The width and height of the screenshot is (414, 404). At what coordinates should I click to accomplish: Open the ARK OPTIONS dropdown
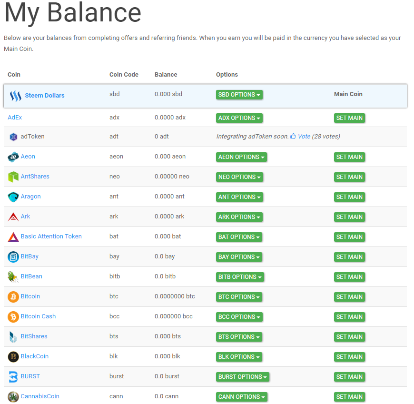pos(239,217)
